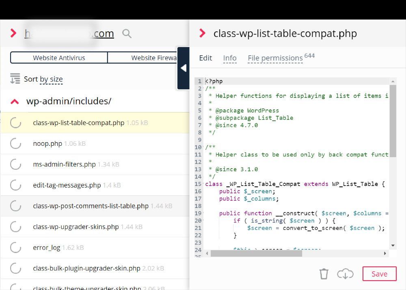406x290 pixels.
Task: Open the Website Antivirus section
Action: tap(59, 58)
